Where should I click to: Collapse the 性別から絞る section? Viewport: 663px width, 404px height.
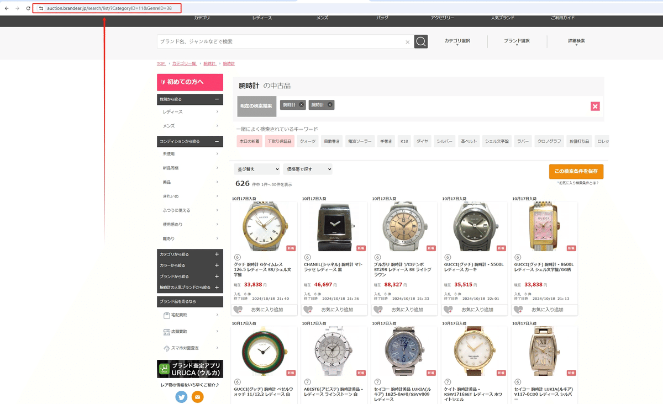(x=217, y=99)
